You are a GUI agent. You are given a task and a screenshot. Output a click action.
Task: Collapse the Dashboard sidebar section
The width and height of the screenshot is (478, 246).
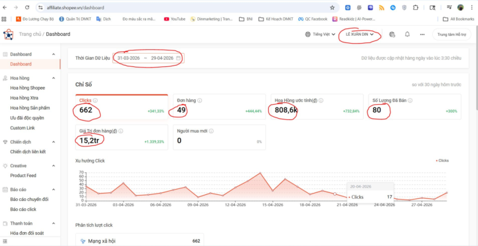coord(54,54)
